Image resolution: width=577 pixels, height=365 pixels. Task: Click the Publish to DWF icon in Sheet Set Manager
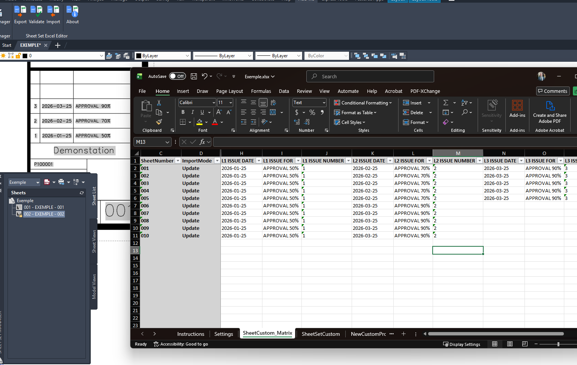pyautogui.click(x=47, y=182)
